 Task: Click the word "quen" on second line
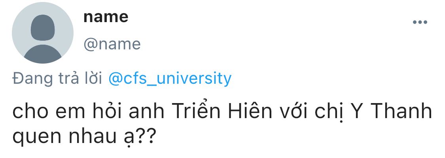(x=35, y=137)
